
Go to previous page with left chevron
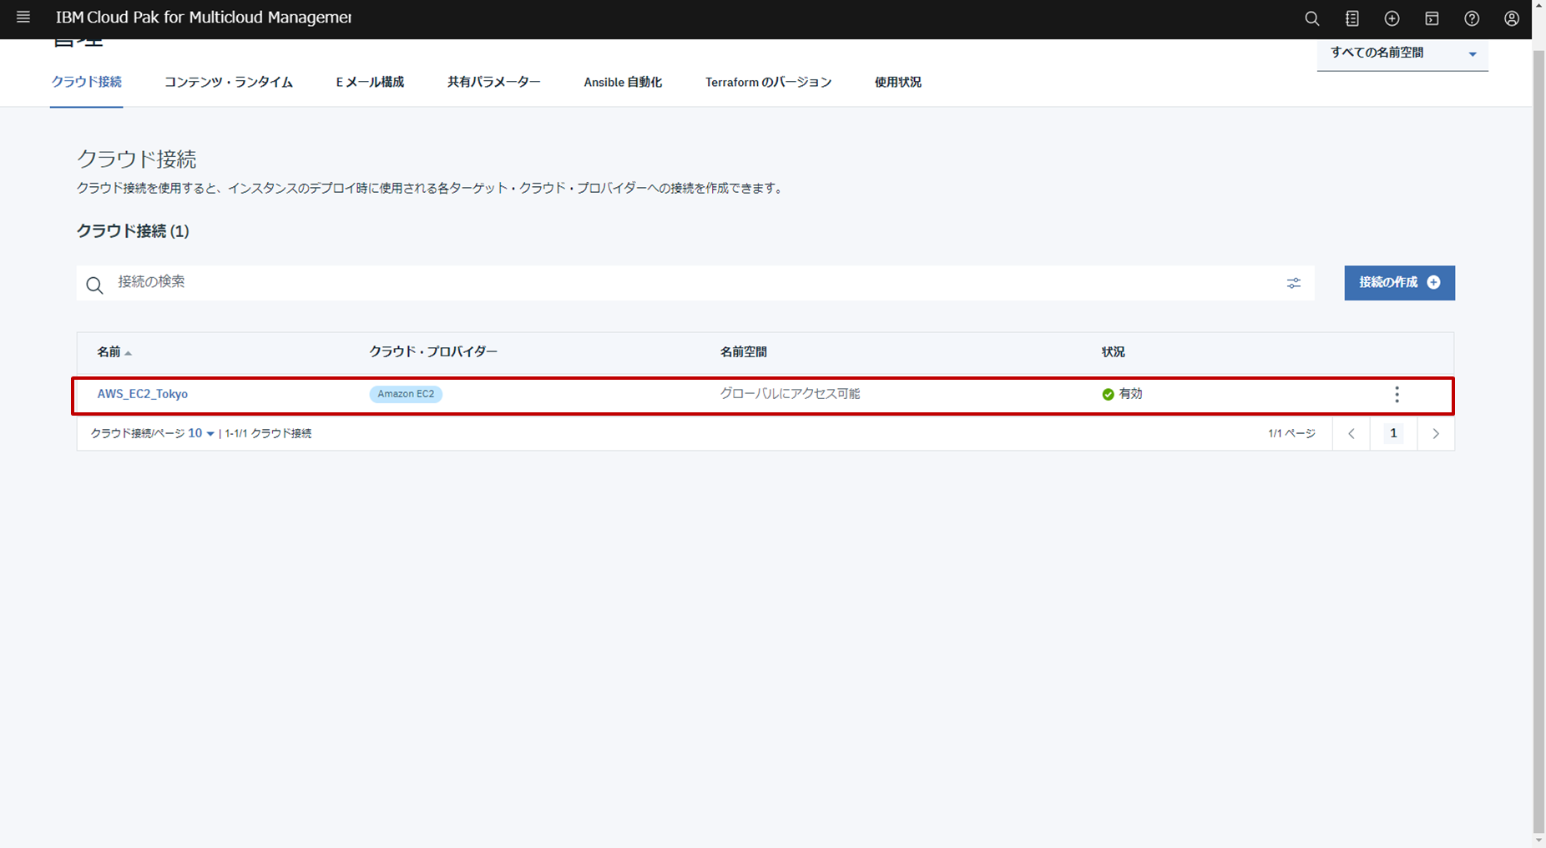[1351, 434]
